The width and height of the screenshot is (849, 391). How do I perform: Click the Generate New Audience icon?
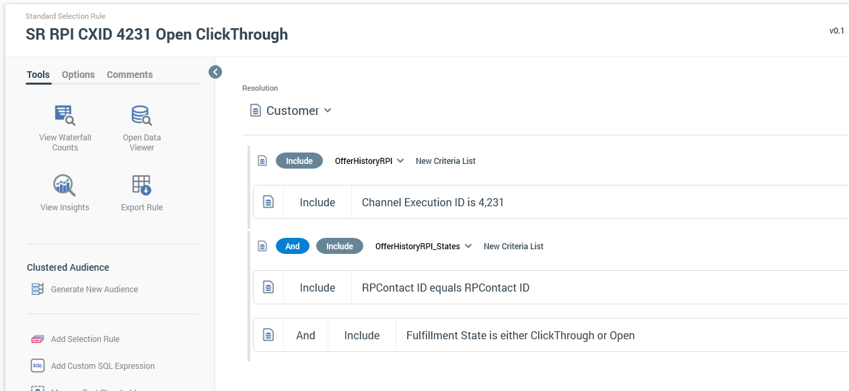coord(38,290)
